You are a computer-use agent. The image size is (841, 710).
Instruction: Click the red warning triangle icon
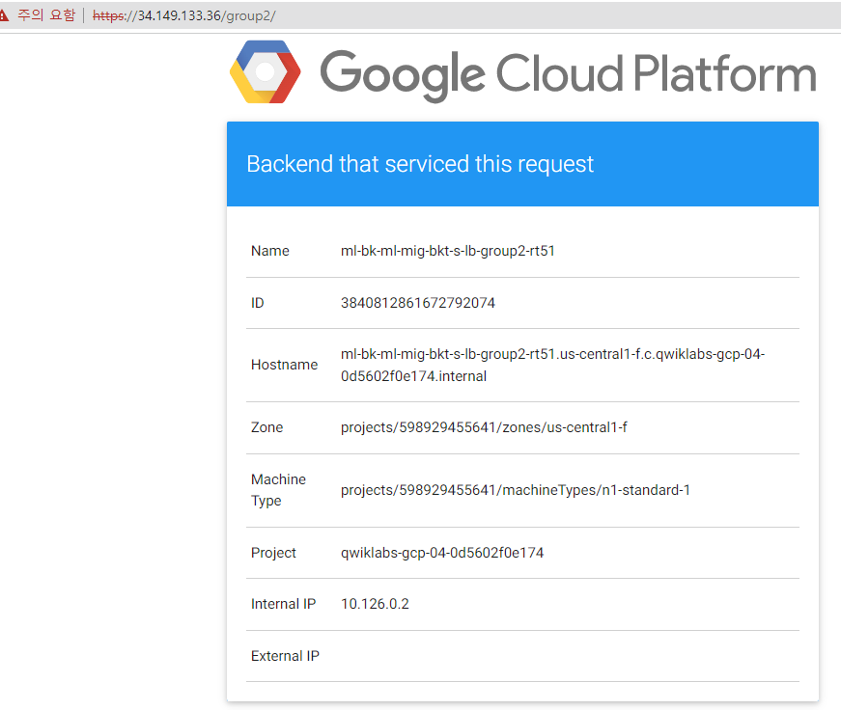pos(5,15)
